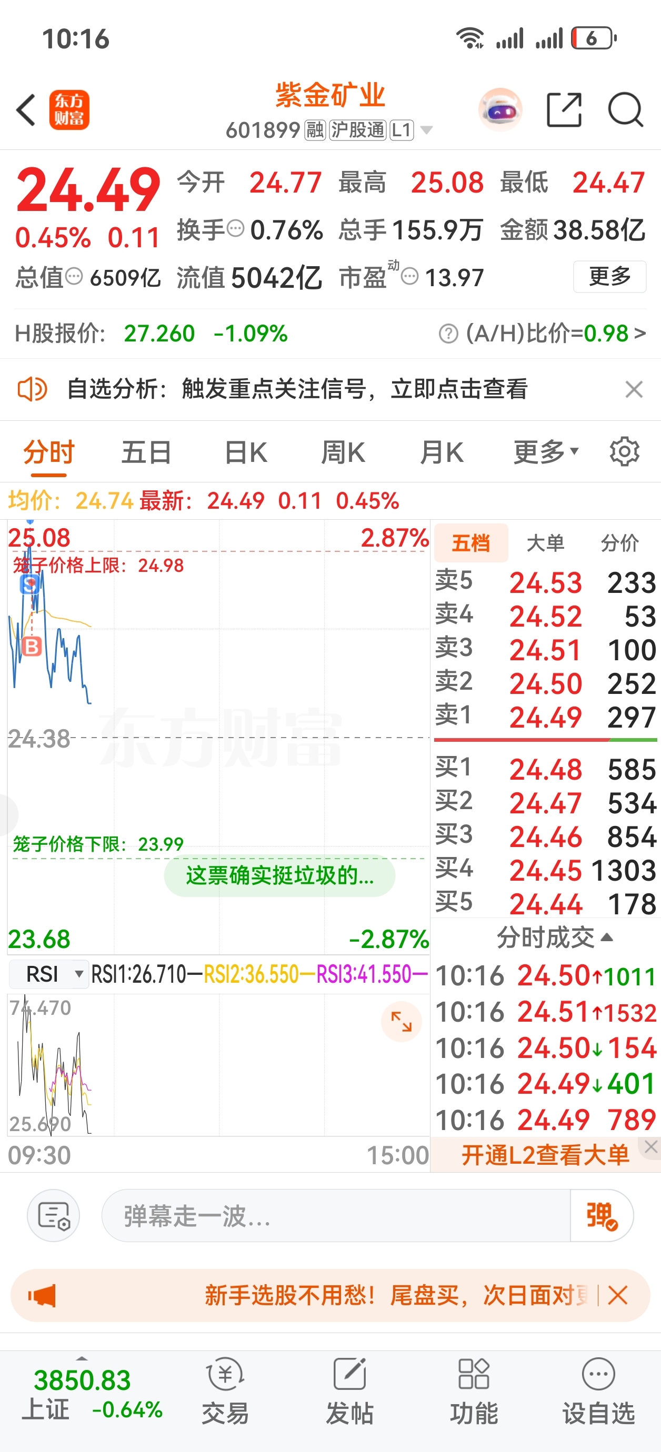Switch to the 月K tab

tap(442, 452)
